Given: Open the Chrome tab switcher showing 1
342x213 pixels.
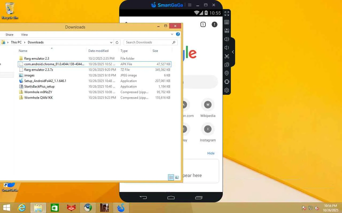Looking at the screenshot, I should pyautogui.click(x=203, y=24).
